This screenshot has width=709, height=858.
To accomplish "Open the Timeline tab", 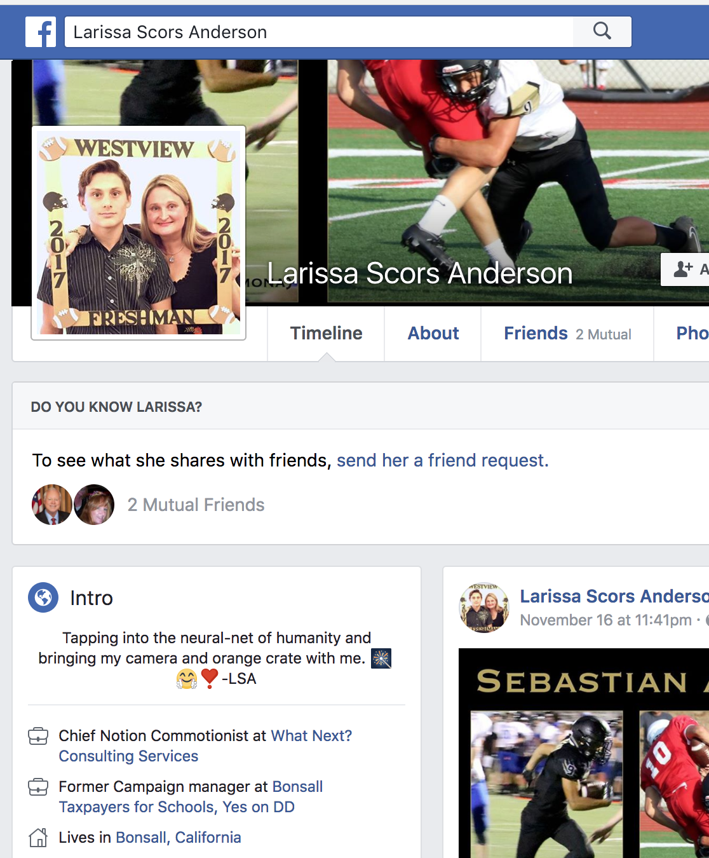I will (326, 333).
